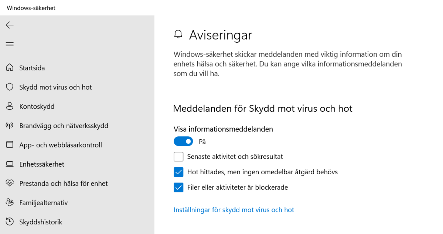Open Inställningar för skydd mot virus och hot
Image resolution: width=443 pixels, height=234 pixels.
[234, 210]
